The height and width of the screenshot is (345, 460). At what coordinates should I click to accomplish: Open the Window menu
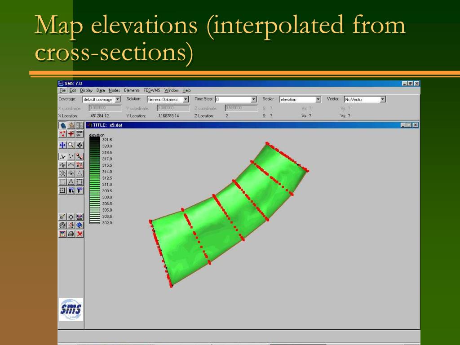(171, 90)
